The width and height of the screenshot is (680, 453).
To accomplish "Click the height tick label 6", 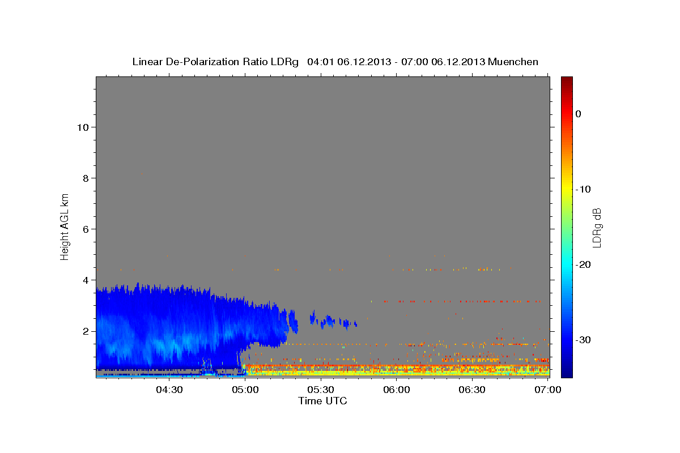I will (x=84, y=229).
